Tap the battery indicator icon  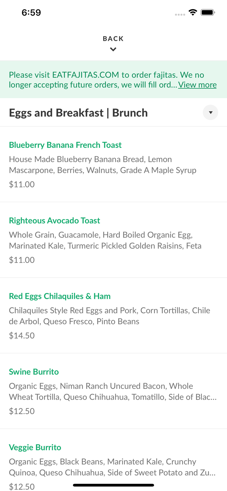coord(208,12)
